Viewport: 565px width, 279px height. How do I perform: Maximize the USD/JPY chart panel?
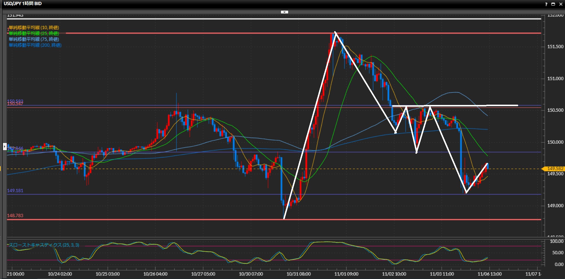553,4
